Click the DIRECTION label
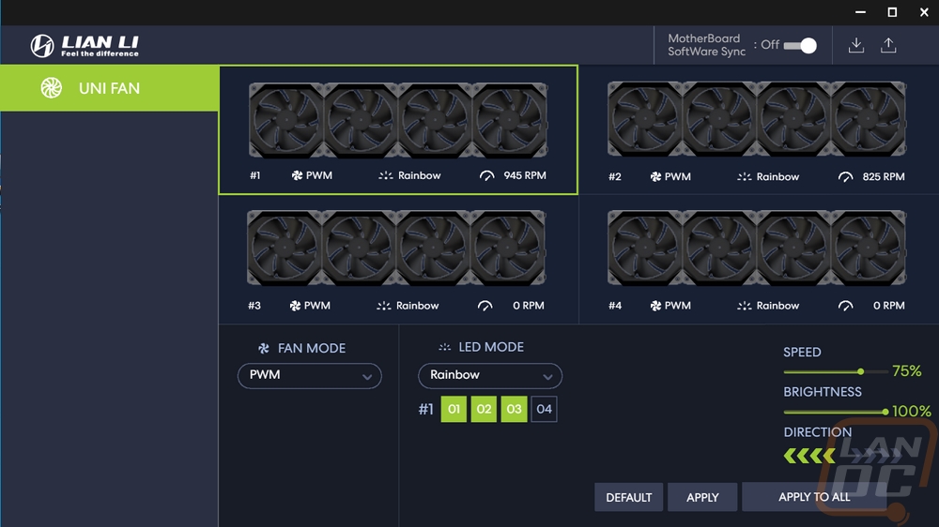This screenshot has width=939, height=527. point(818,432)
